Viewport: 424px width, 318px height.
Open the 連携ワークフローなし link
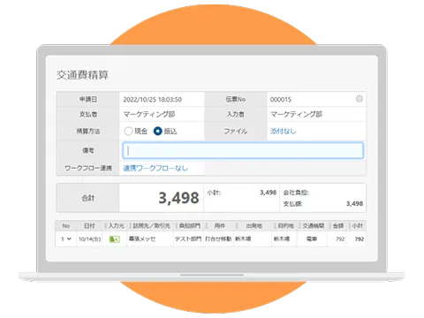[155, 168]
